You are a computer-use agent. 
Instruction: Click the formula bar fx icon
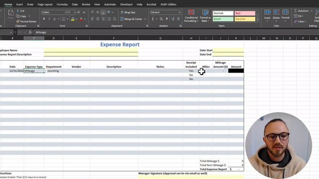30,32
